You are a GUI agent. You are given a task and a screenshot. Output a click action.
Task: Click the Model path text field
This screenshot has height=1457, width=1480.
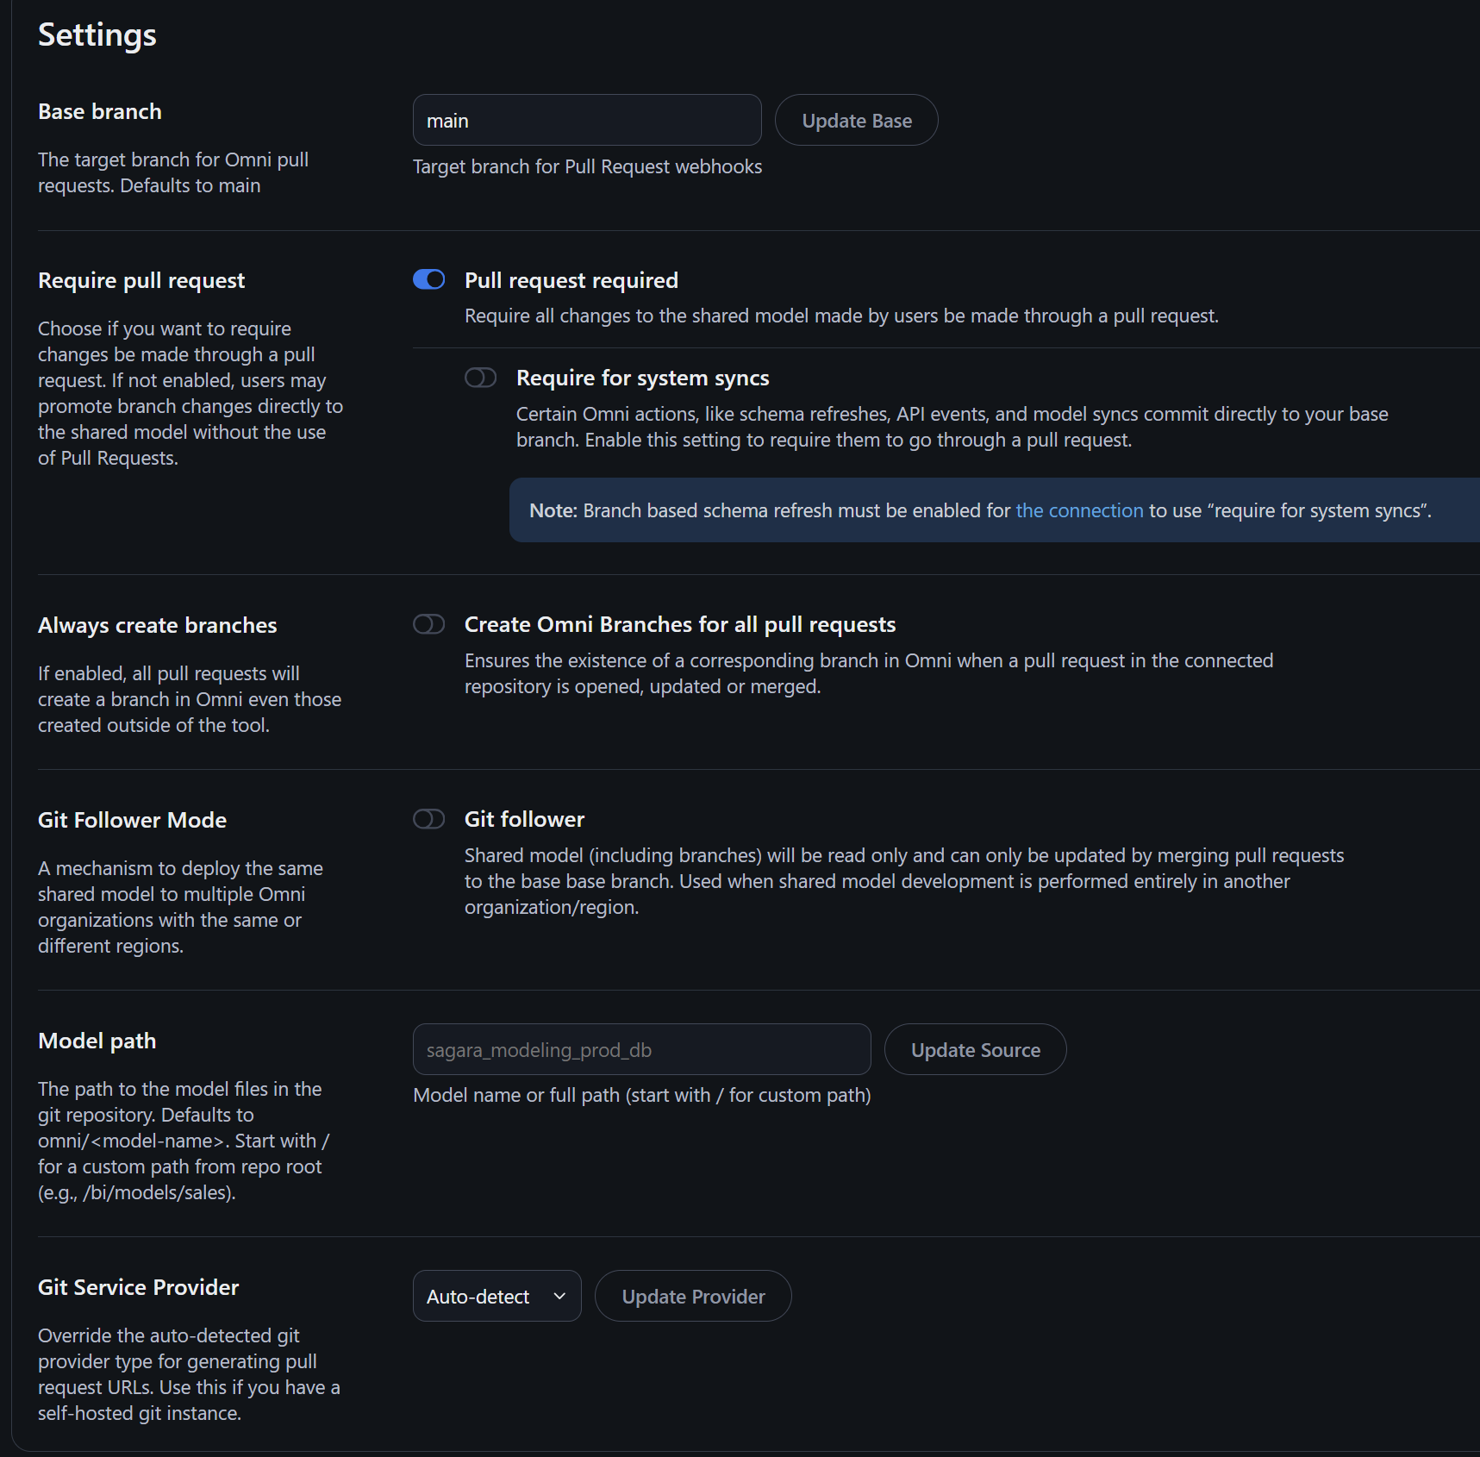[641, 1050]
